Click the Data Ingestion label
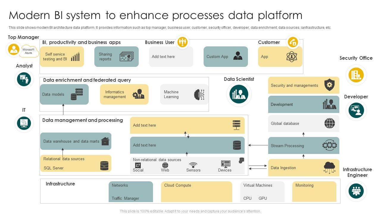The height and width of the screenshot is (214, 381). click(283, 168)
